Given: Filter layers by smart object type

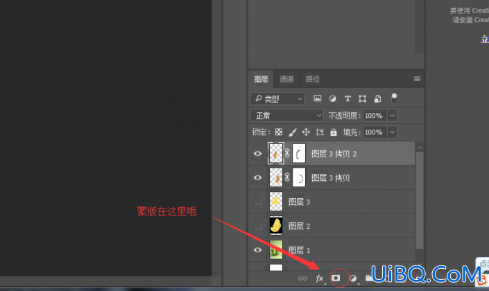Looking at the screenshot, I should click(377, 99).
